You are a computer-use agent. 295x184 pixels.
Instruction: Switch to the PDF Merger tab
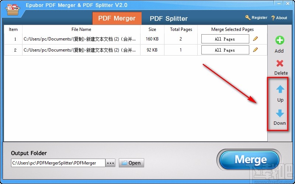tap(117, 18)
